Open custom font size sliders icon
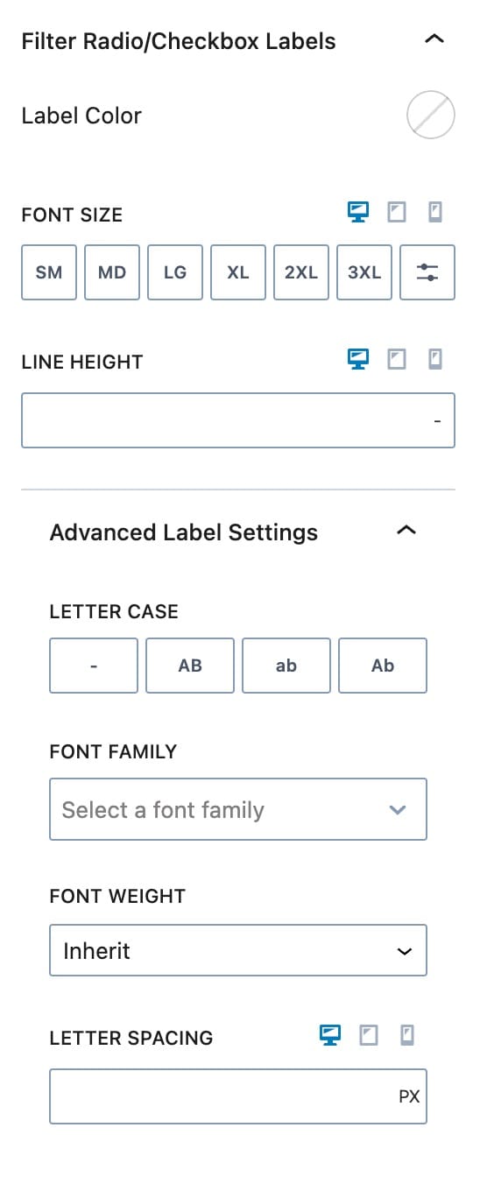The width and height of the screenshot is (480, 1191). tap(427, 272)
